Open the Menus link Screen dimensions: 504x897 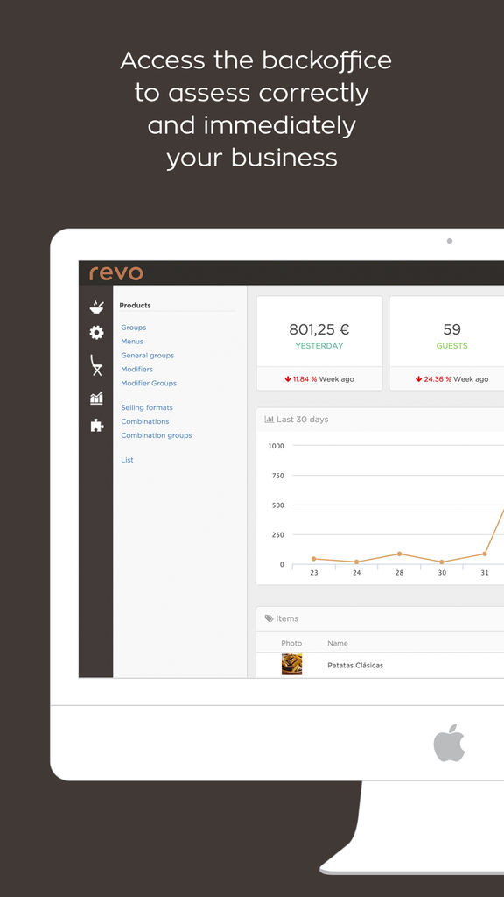pos(132,342)
